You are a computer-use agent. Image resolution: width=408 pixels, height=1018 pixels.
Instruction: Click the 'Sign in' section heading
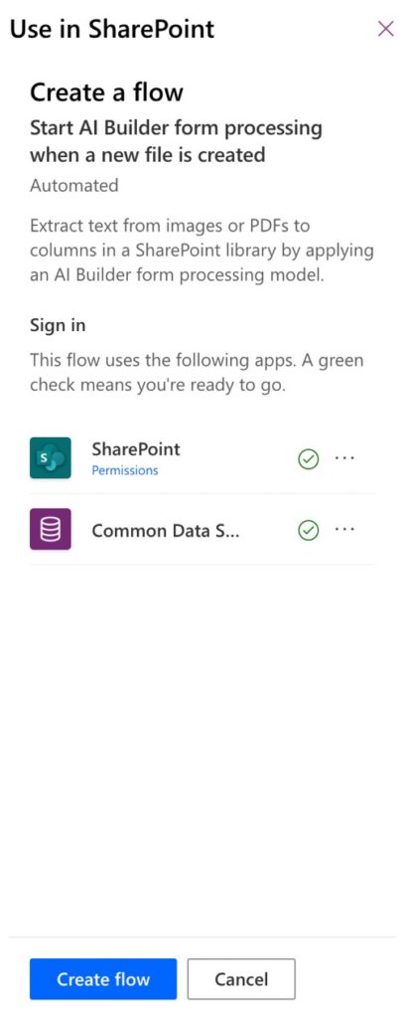pyautogui.click(x=58, y=325)
